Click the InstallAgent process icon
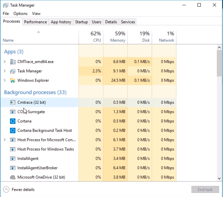This screenshot has width=223, height=197. 13,159
